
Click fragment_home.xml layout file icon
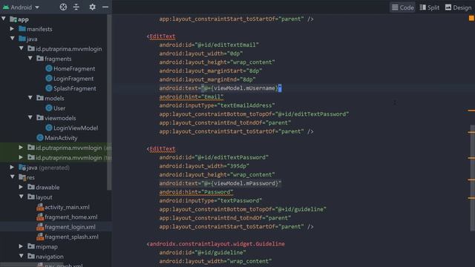click(x=40, y=217)
